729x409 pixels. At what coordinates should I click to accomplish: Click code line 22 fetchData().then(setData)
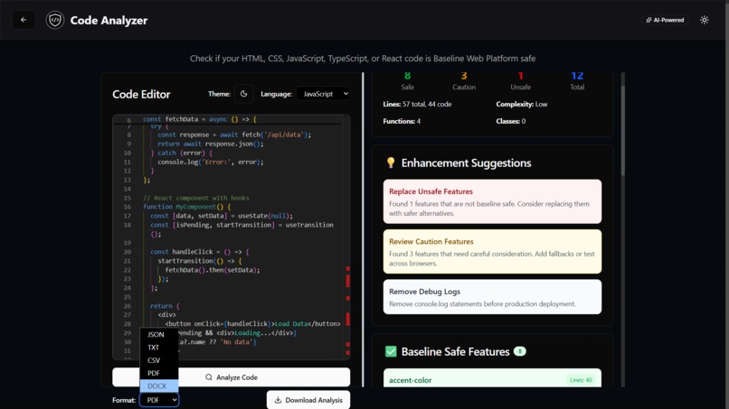pyautogui.click(x=213, y=270)
